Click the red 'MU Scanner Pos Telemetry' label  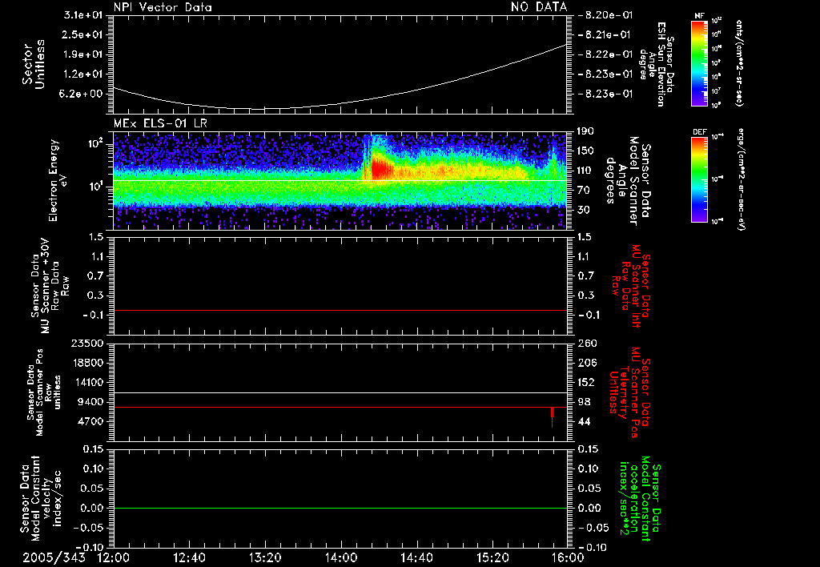630,392
